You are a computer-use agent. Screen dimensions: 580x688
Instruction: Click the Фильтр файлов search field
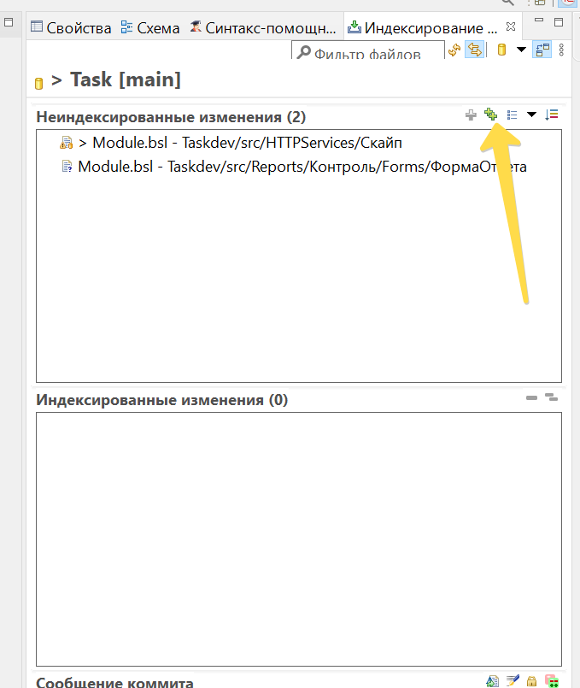pos(368,50)
